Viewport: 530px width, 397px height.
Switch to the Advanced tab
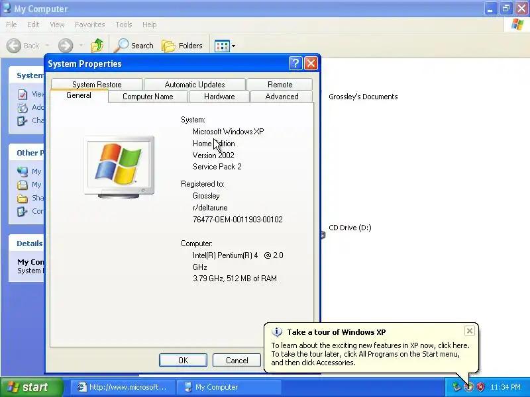click(x=282, y=97)
